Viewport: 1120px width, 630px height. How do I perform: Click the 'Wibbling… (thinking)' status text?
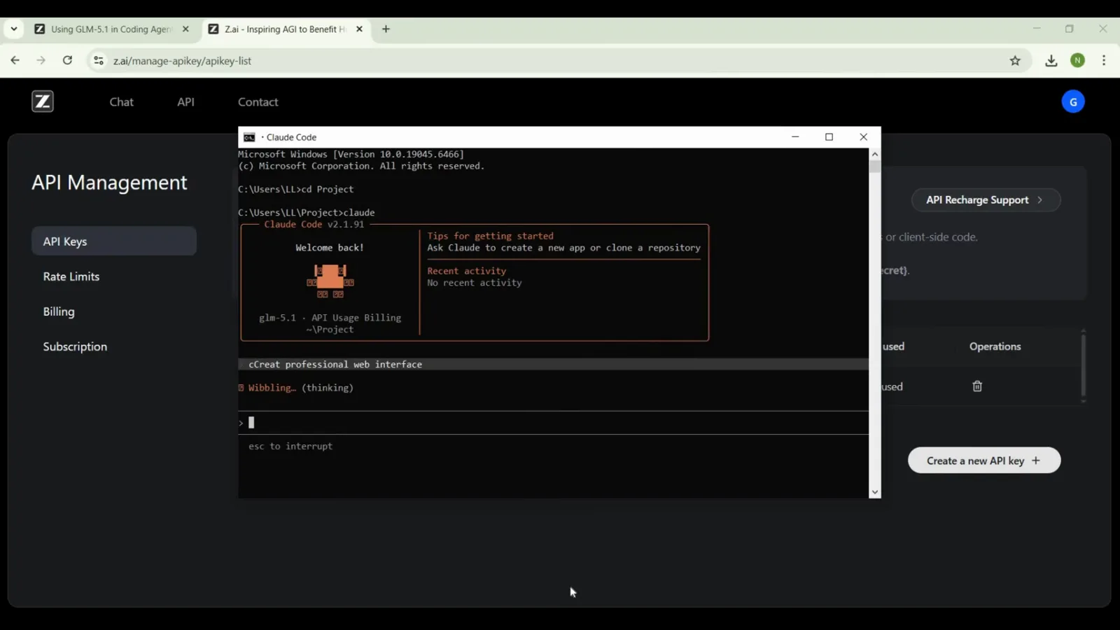coord(301,388)
